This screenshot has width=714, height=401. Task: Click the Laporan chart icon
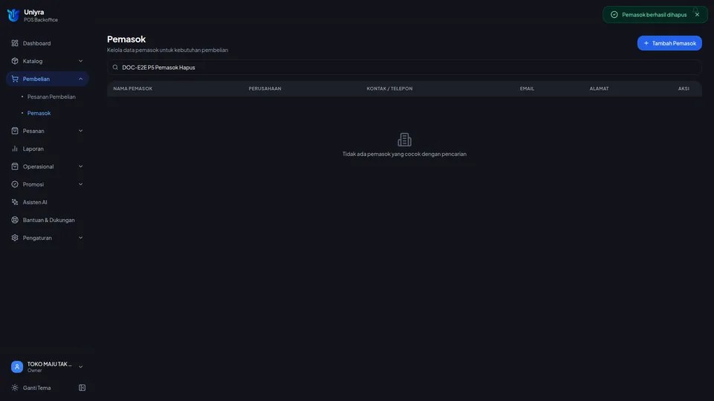(15, 149)
